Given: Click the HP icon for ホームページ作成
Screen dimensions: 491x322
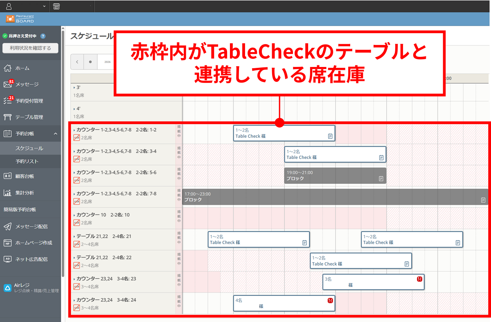Looking at the screenshot, I should [7, 243].
